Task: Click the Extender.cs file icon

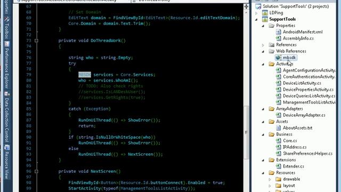Action: [278, 166]
